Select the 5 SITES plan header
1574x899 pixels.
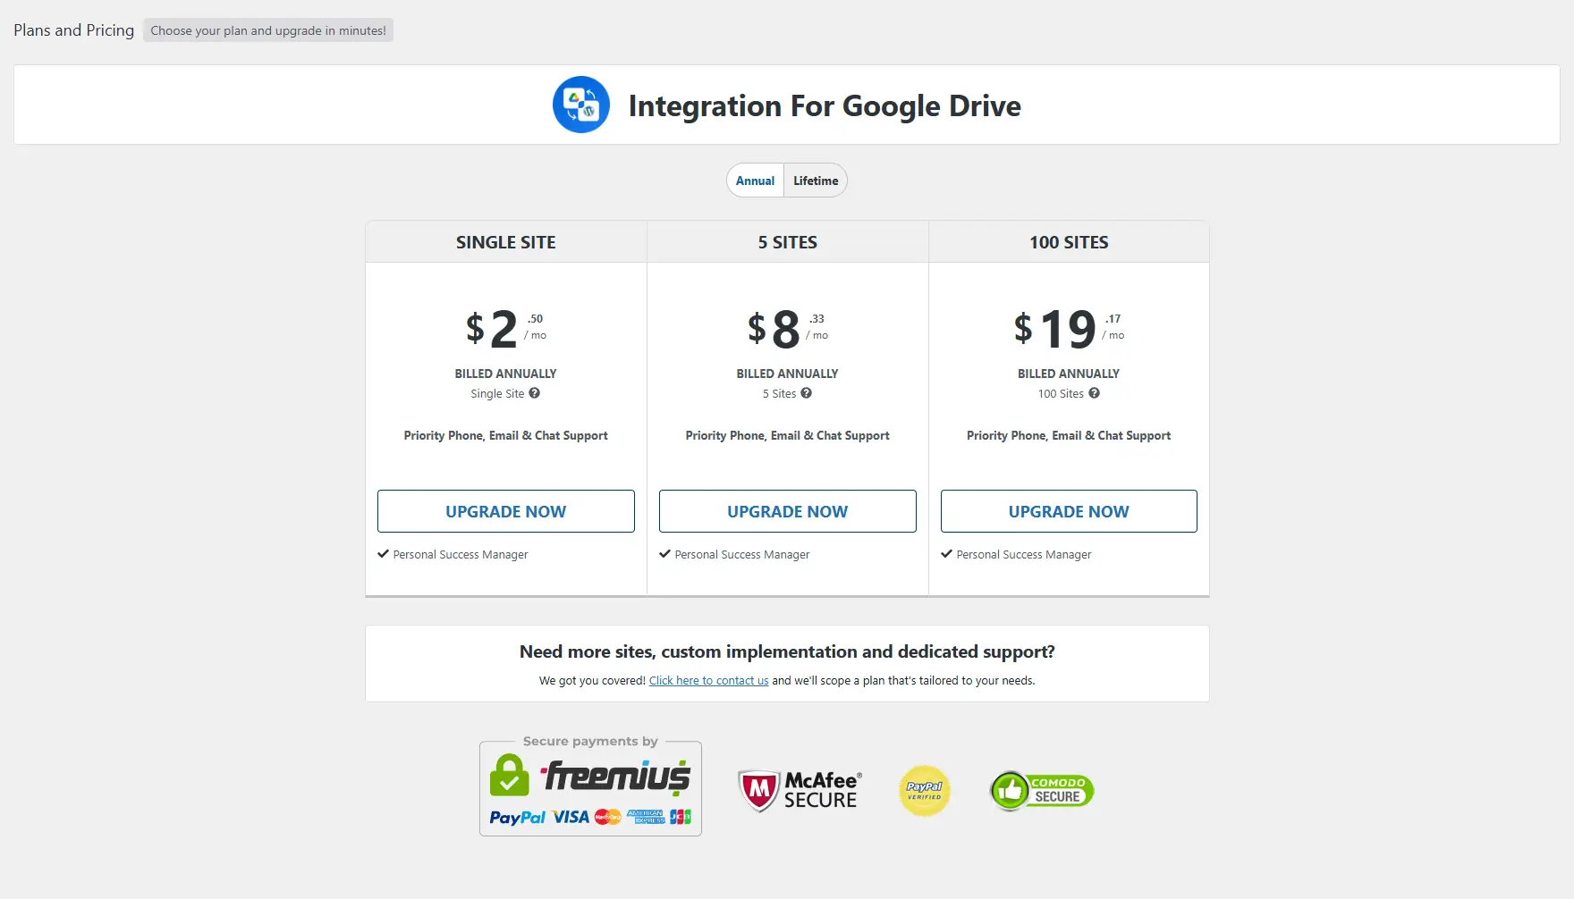point(787,242)
